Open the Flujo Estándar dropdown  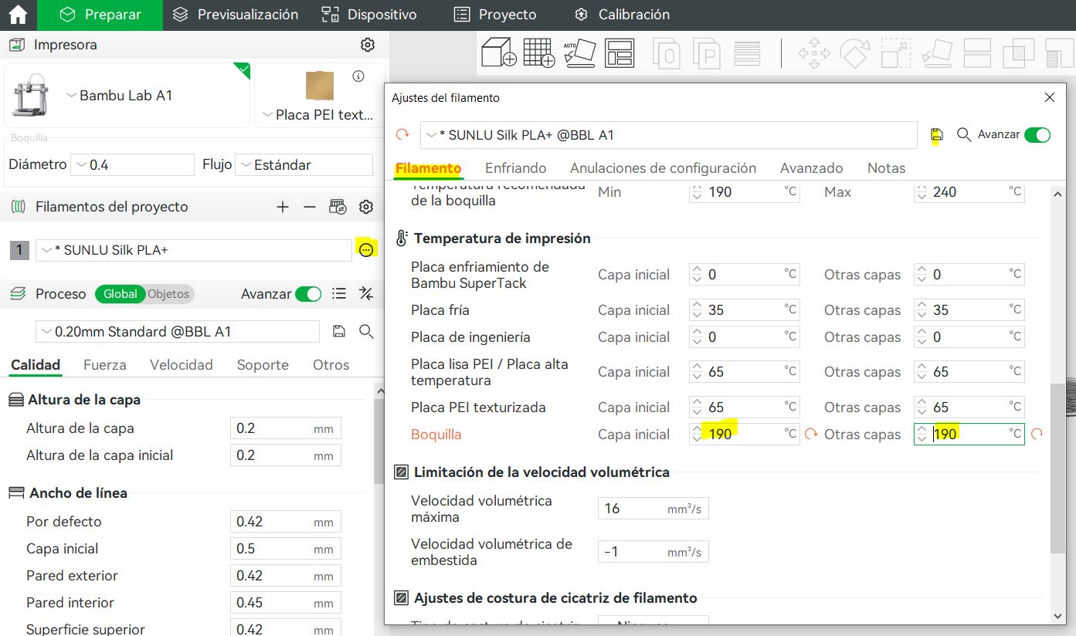click(x=304, y=165)
